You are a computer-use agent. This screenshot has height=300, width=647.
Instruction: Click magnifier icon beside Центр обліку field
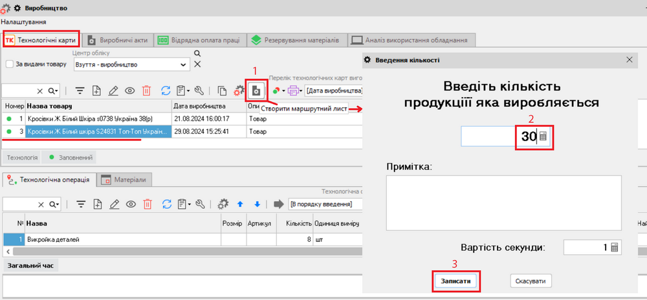pyautogui.click(x=197, y=54)
